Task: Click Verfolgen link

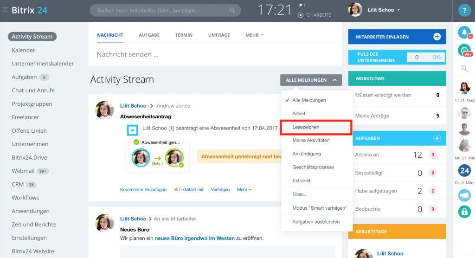Action: tap(220, 189)
